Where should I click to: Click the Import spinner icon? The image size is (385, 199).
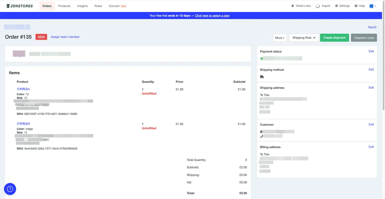coord(318,6)
